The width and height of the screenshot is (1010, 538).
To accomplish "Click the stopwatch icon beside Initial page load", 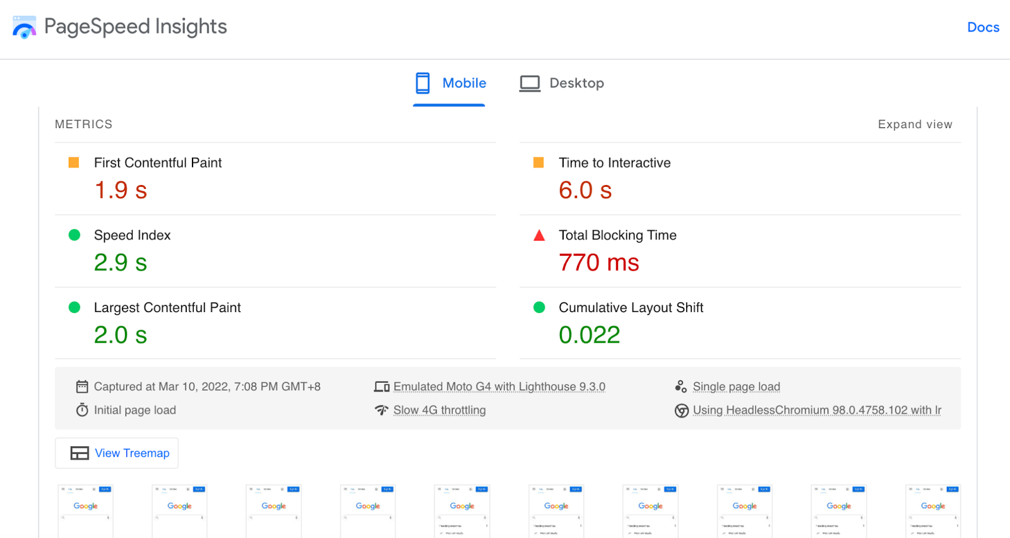I will 82,410.
